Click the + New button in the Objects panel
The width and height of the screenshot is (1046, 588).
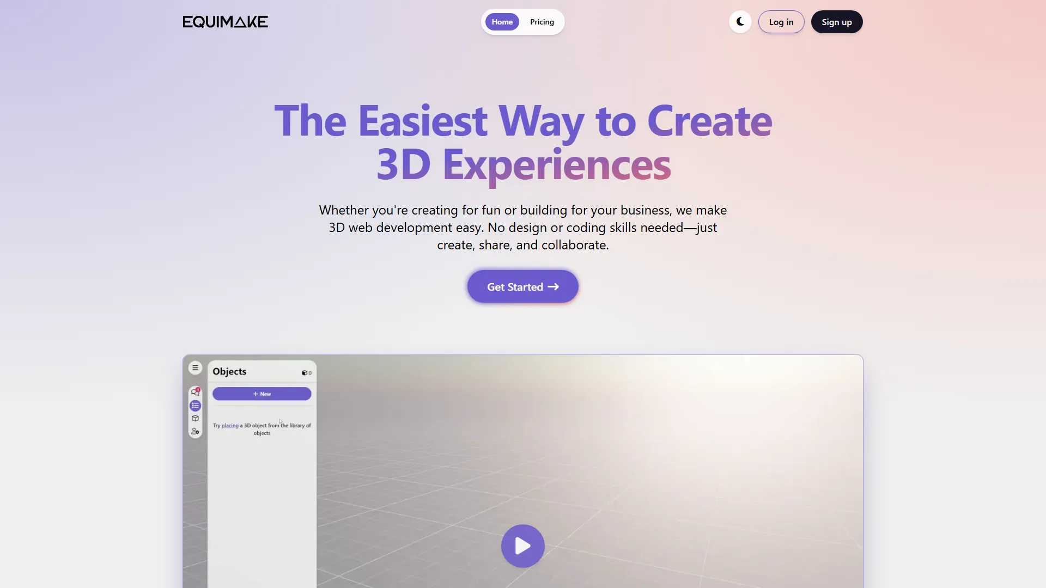[261, 394]
